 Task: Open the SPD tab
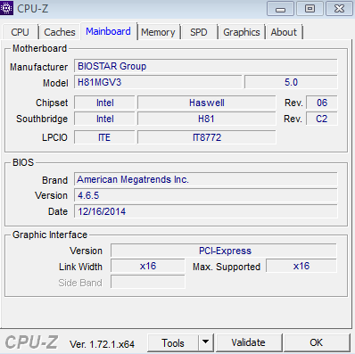[199, 32]
